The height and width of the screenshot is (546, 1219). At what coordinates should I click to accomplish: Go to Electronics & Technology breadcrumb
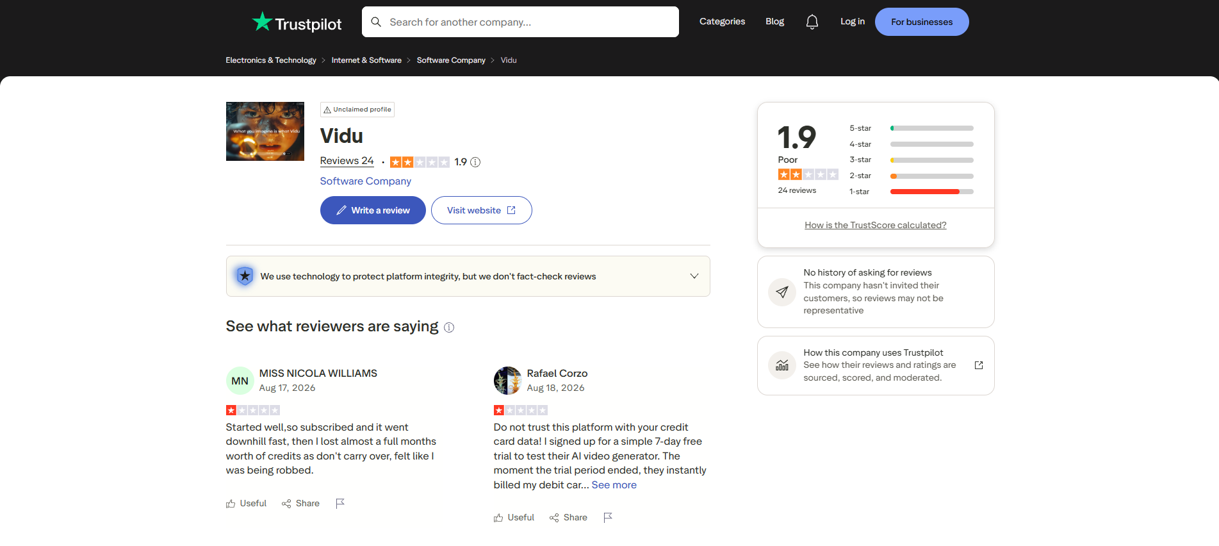[271, 60]
